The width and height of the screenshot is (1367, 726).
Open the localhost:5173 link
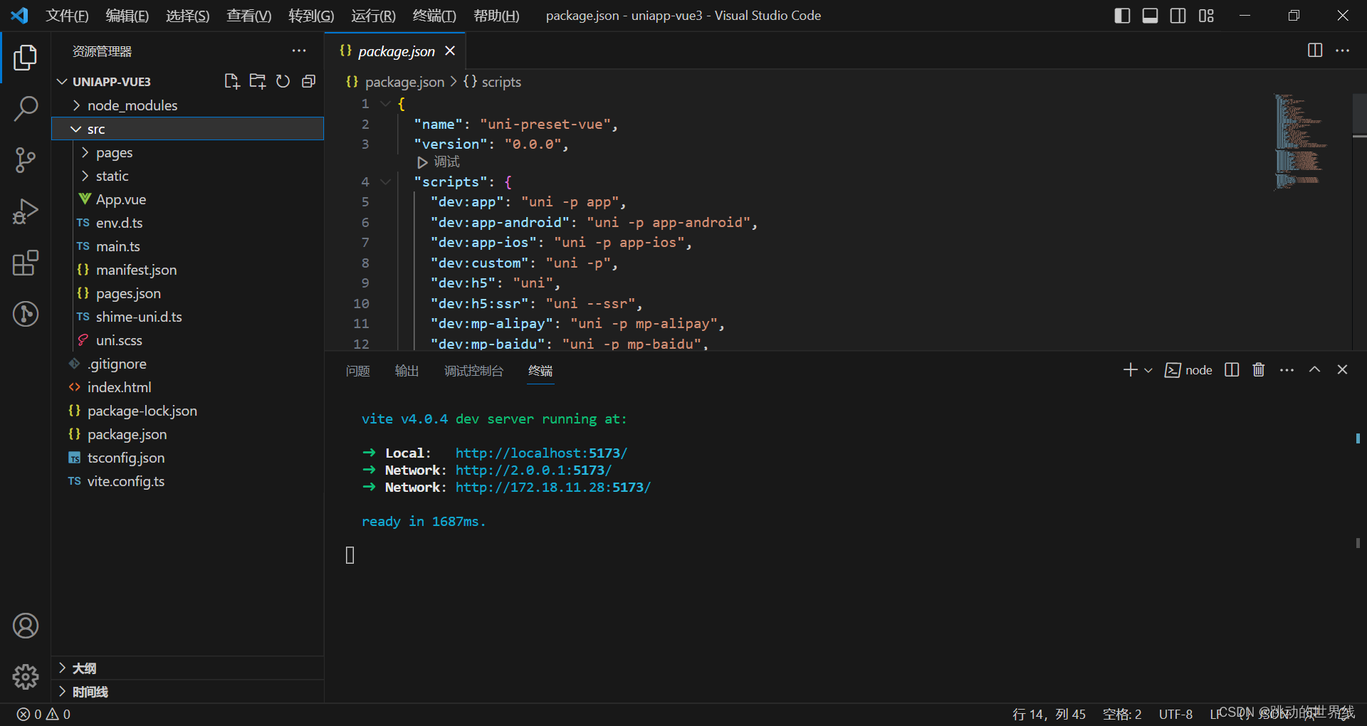[x=541, y=453]
